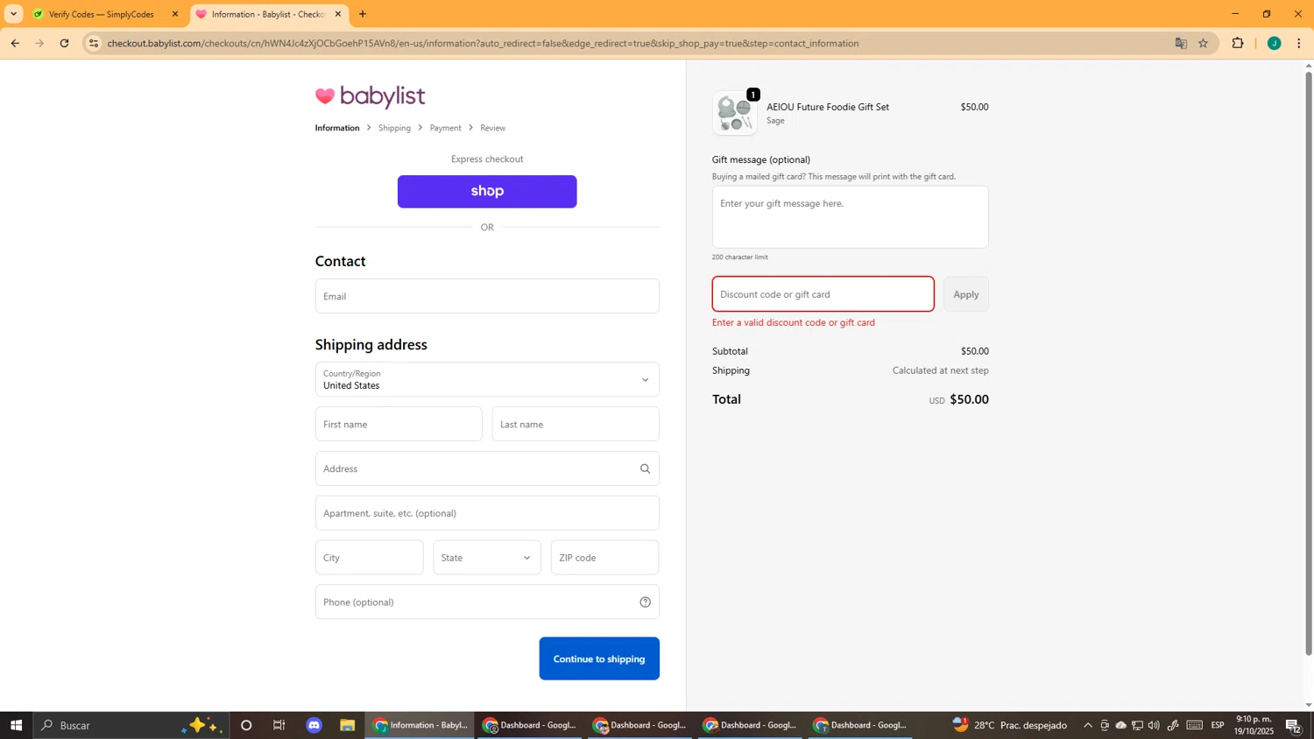This screenshot has width=1314, height=739.
Task: Bookmark this page with the star icon
Action: (1203, 43)
